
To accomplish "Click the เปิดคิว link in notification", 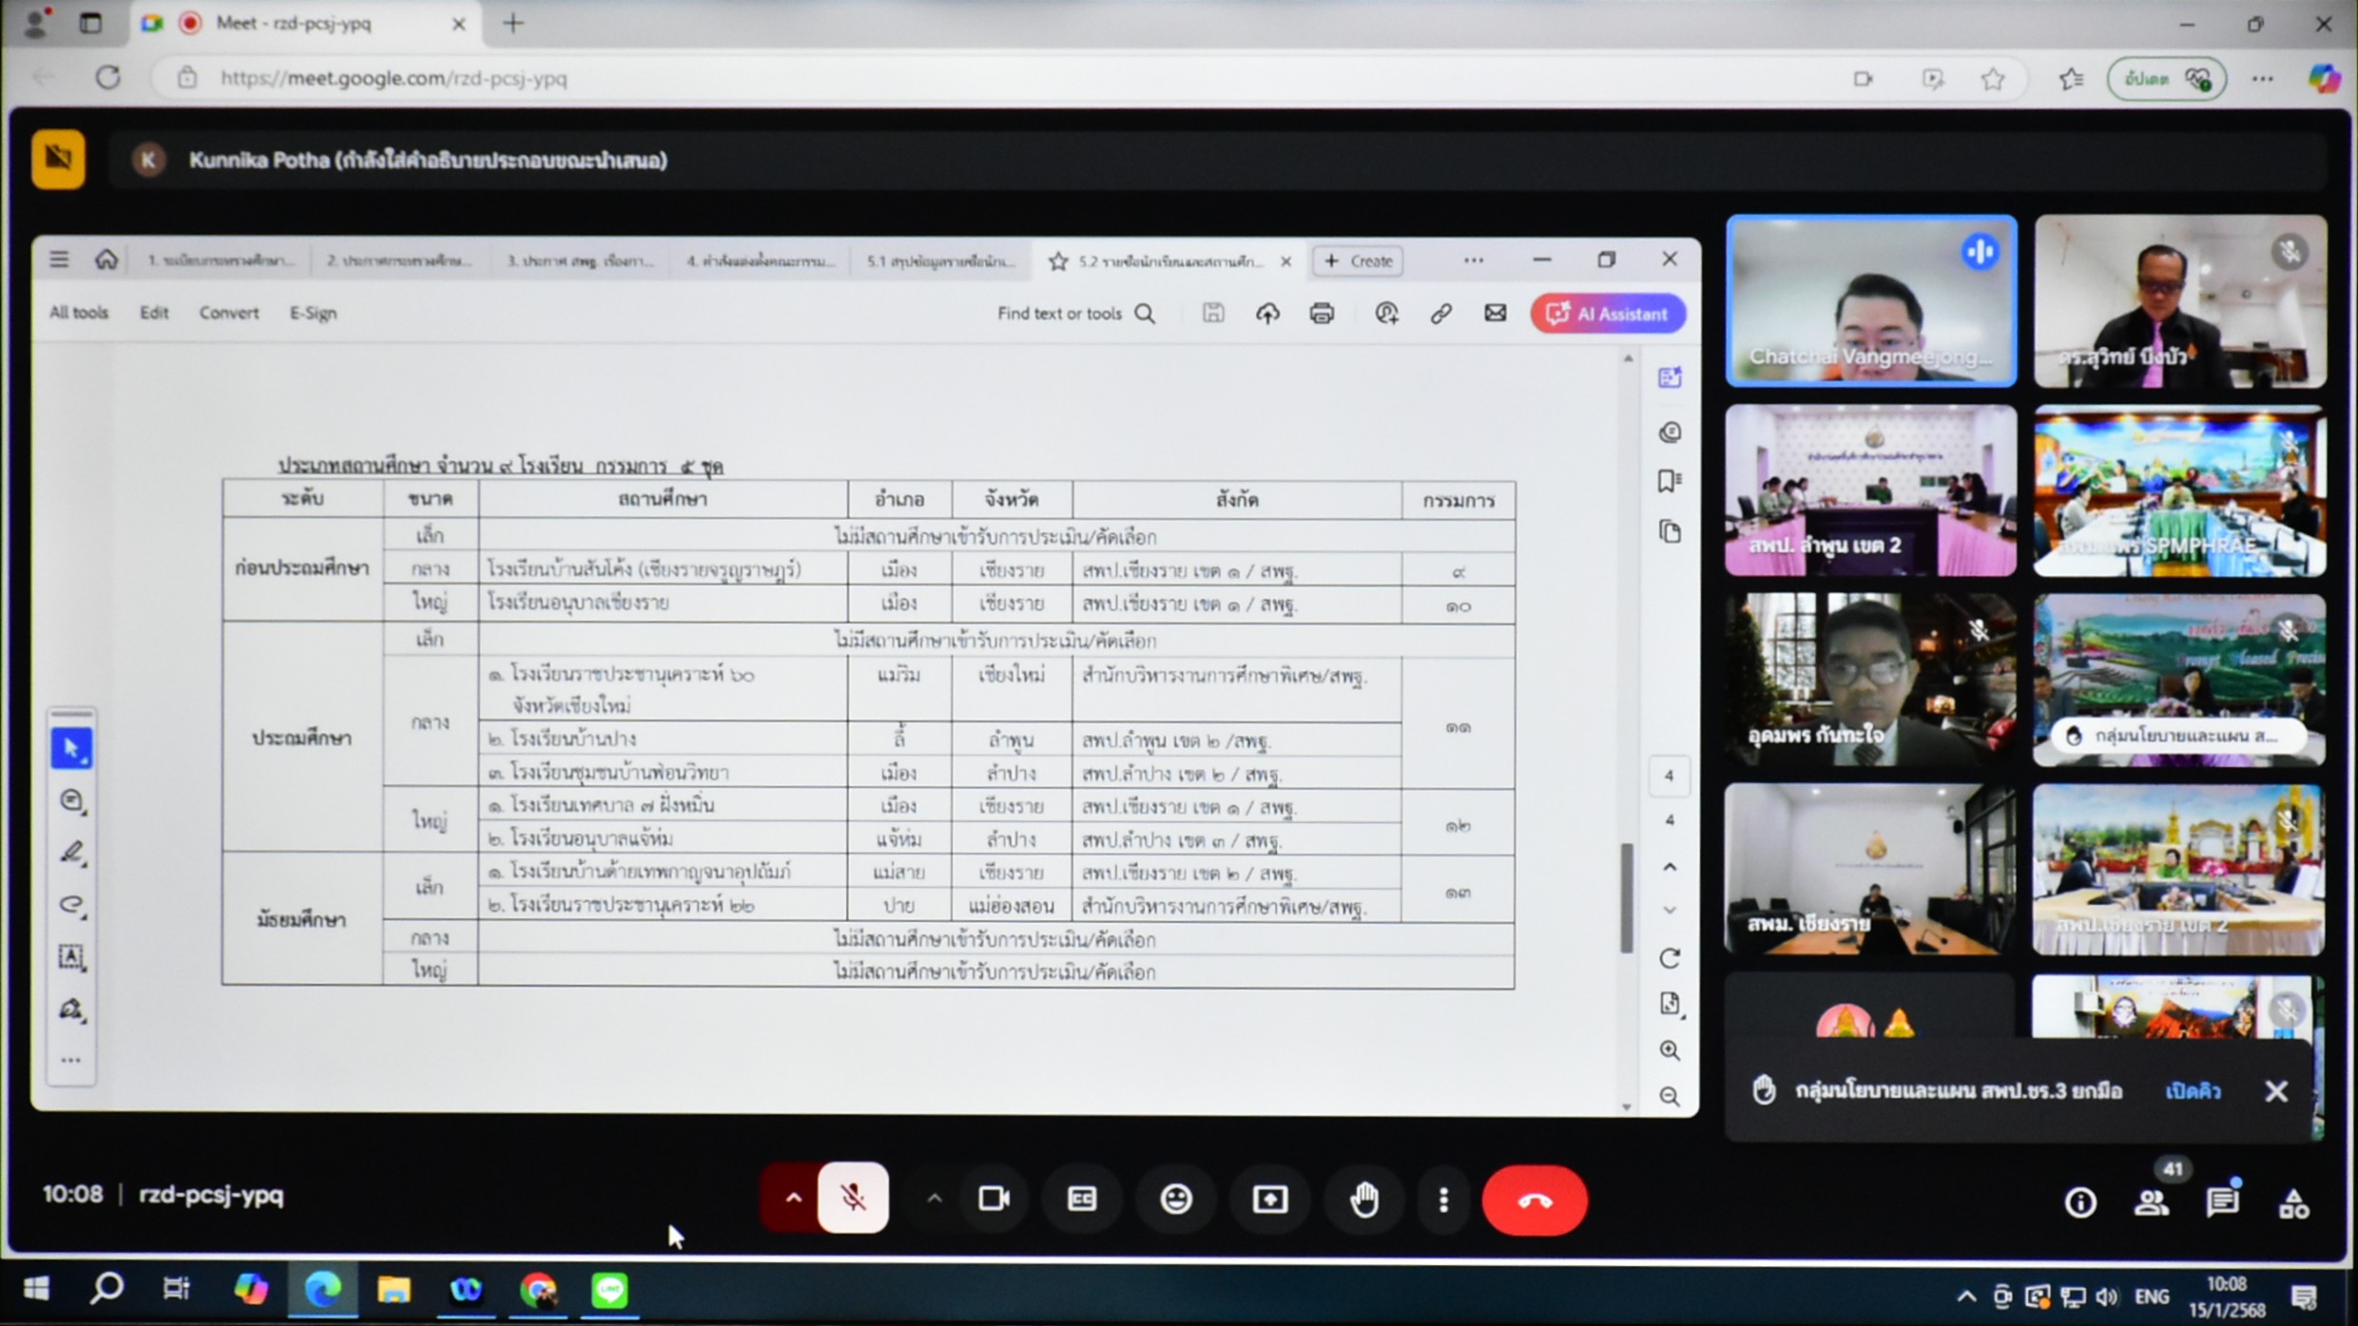I will [2193, 1091].
